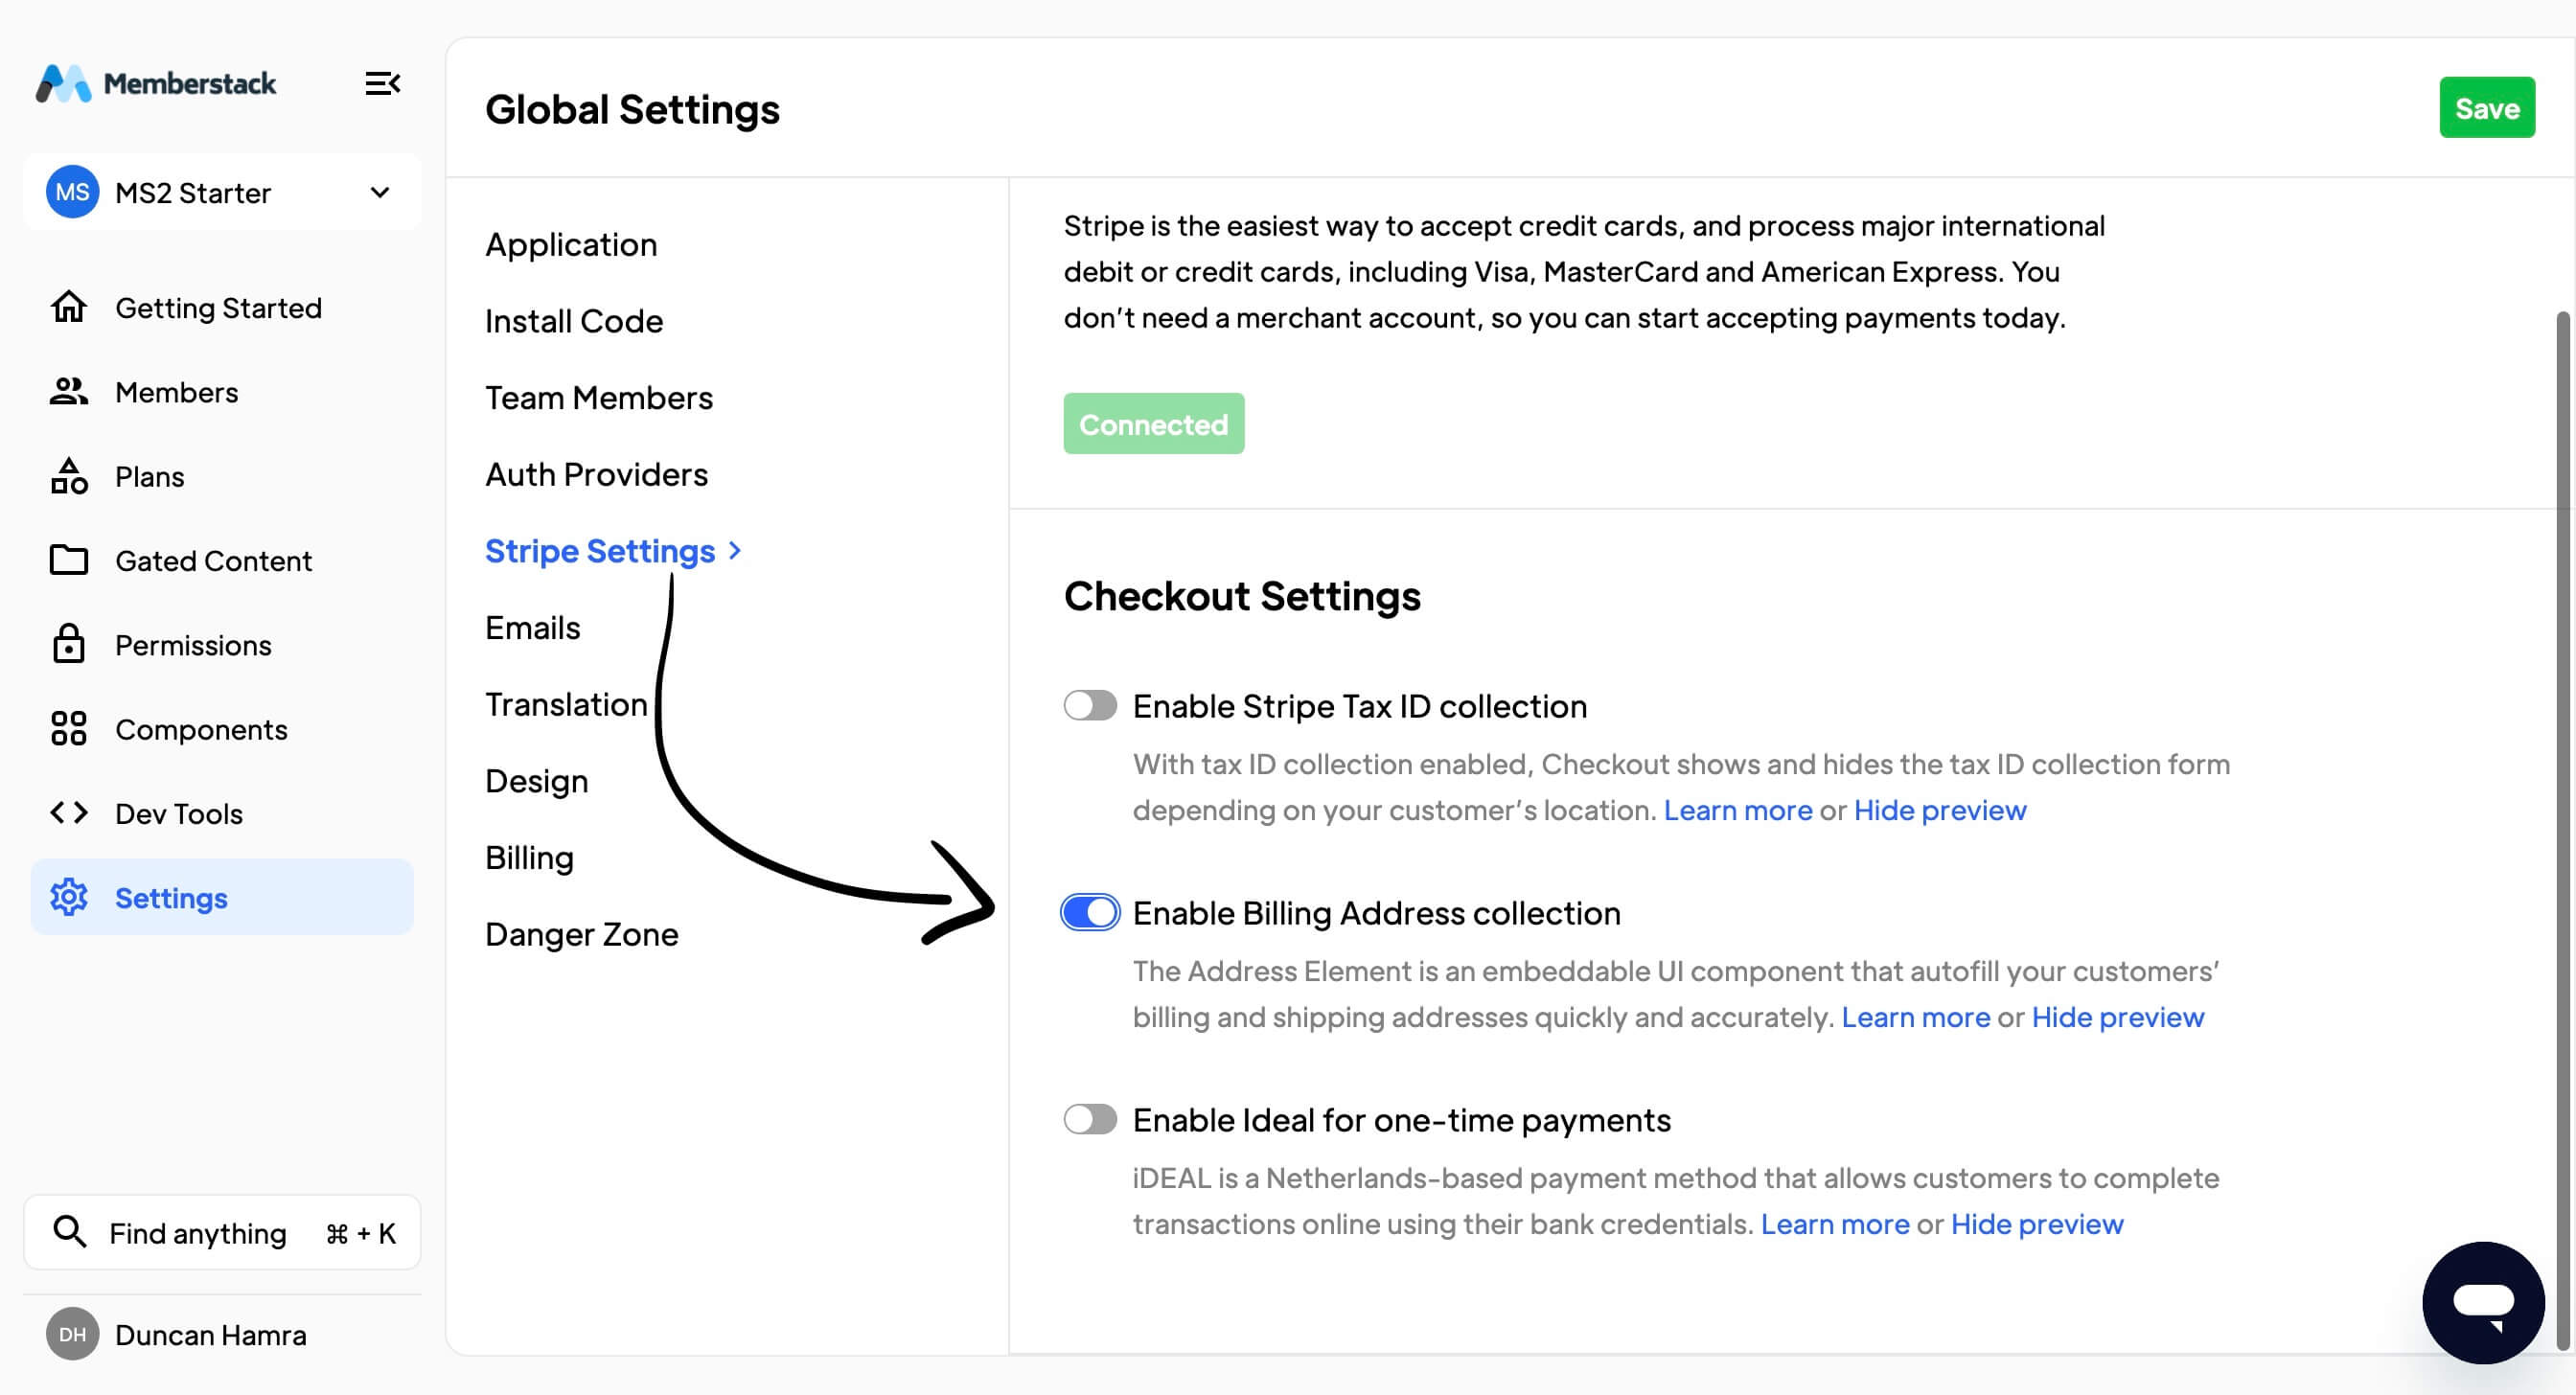Hide preview for Tax ID collection

[x=1940, y=810]
